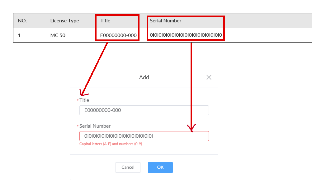Viewport: 317px width, 188px height.
Task: Click the serial number value in table row
Action: [186, 35]
